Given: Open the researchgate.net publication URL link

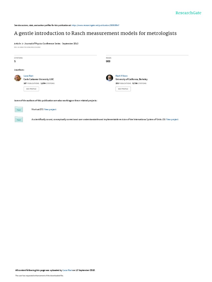Looking at the screenshot, I should tap(95, 25).
